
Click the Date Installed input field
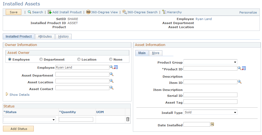pos(197,124)
